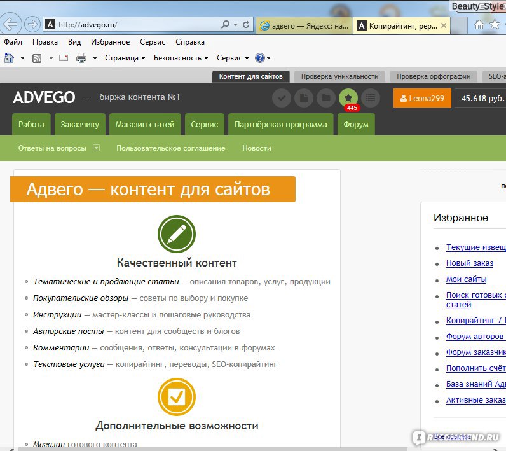Image resolution: width=506 pixels, height=451 pixels.
Task: Click green pencil Quality content icon
Action: click(177, 233)
